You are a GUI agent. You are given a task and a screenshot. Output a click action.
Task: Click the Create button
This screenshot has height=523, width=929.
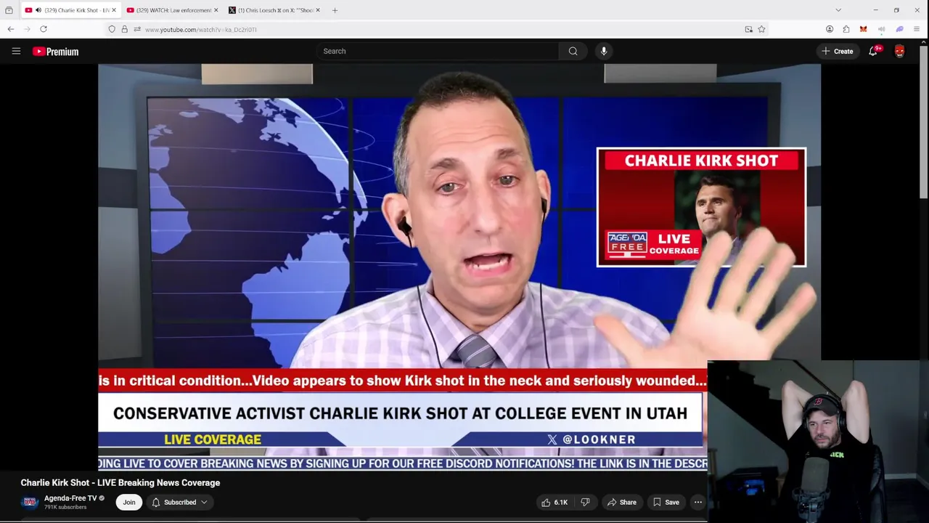(x=838, y=51)
